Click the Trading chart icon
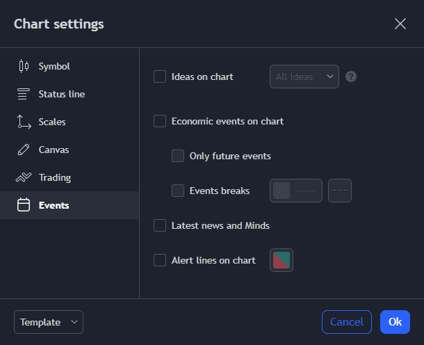 pos(24,177)
